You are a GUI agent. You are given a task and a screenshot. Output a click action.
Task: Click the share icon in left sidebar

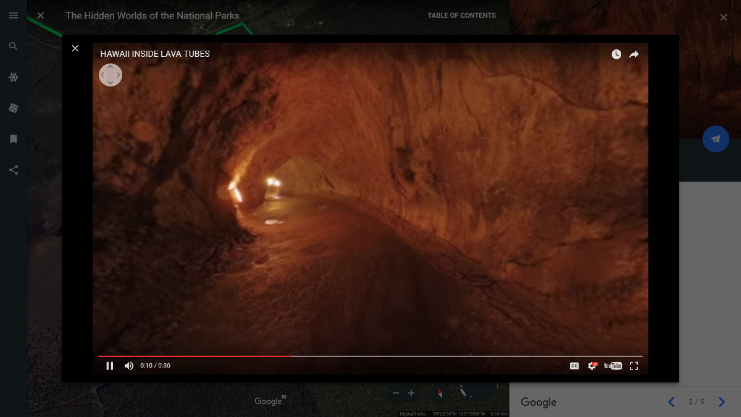point(14,170)
